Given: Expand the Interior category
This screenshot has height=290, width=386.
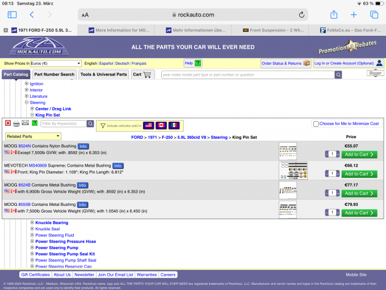Looking at the screenshot, I should 27,90.
